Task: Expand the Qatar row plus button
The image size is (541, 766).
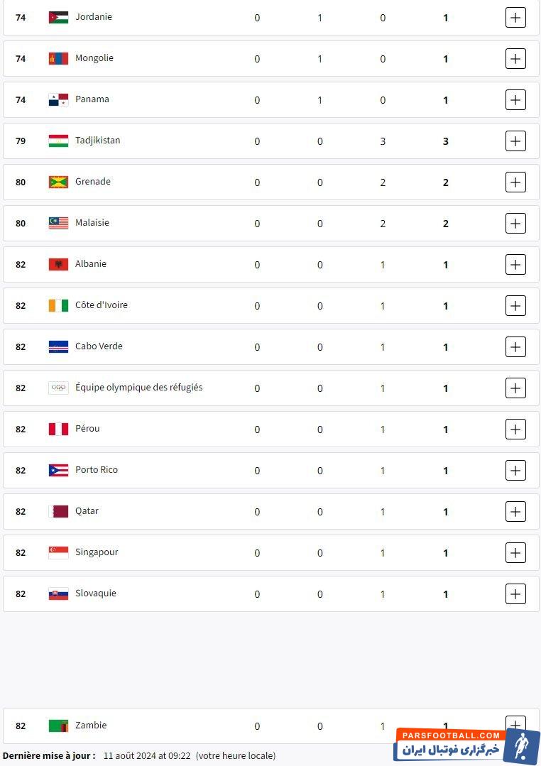Action: [515, 511]
